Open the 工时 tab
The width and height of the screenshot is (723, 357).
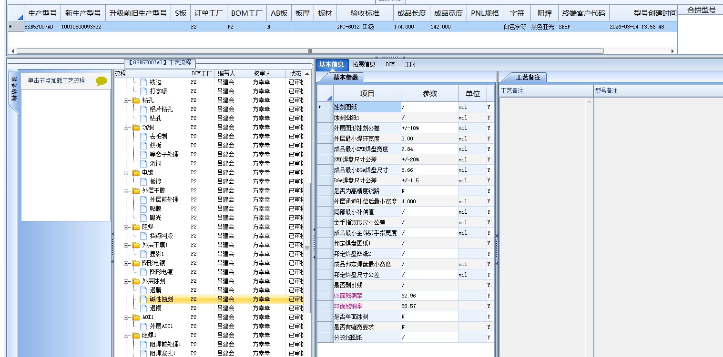pyautogui.click(x=410, y=64)
